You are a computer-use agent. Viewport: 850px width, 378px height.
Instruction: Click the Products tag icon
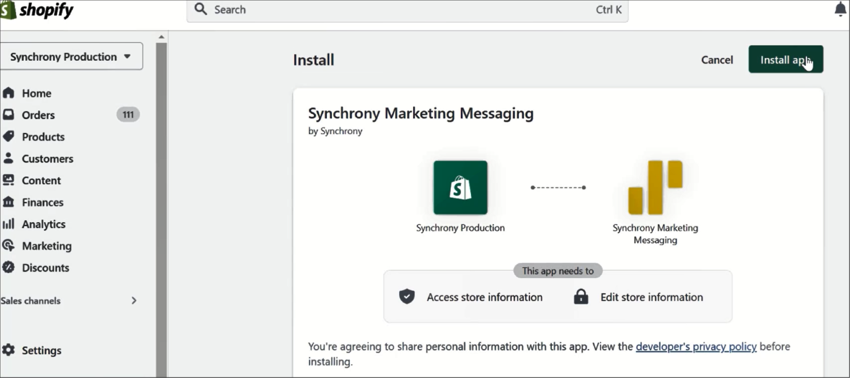8,136
